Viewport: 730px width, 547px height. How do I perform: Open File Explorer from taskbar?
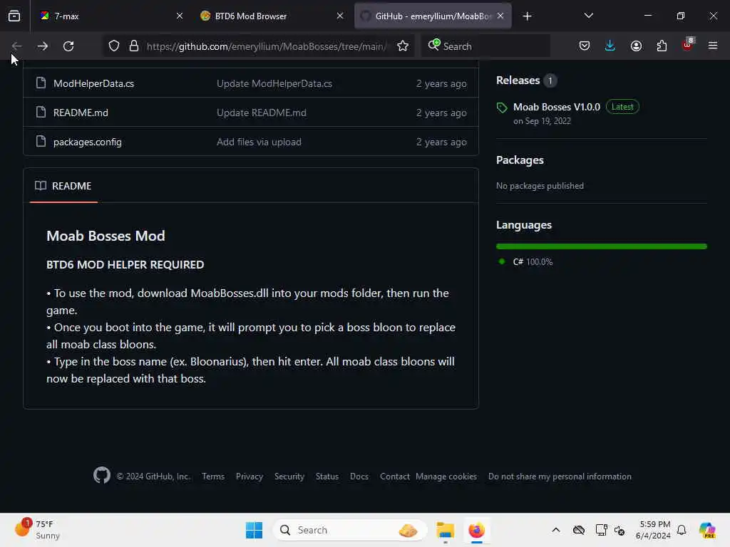[x=445, y=530]
